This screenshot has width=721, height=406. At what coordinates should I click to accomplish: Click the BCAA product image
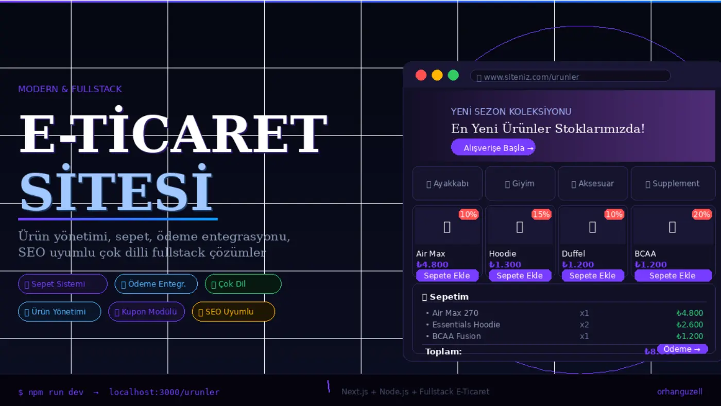tap(673, 227)
